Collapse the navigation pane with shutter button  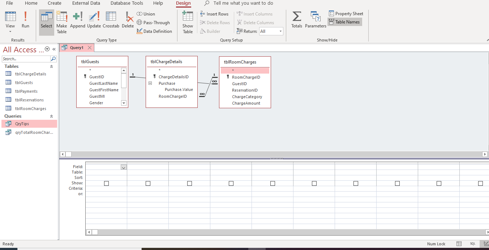click(x=54, y=49)
